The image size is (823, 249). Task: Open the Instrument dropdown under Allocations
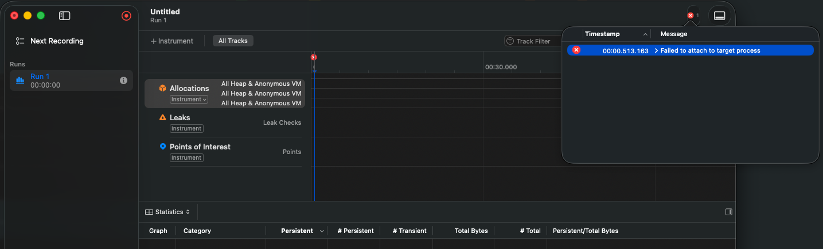(189, 100)
